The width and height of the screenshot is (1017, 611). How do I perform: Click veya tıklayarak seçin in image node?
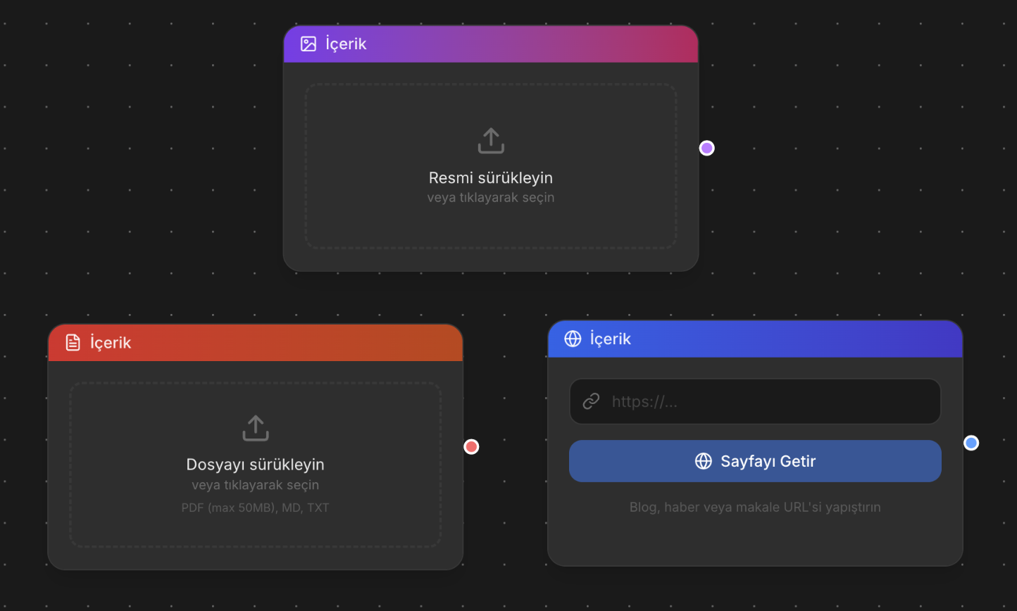[x=491, y=198]
